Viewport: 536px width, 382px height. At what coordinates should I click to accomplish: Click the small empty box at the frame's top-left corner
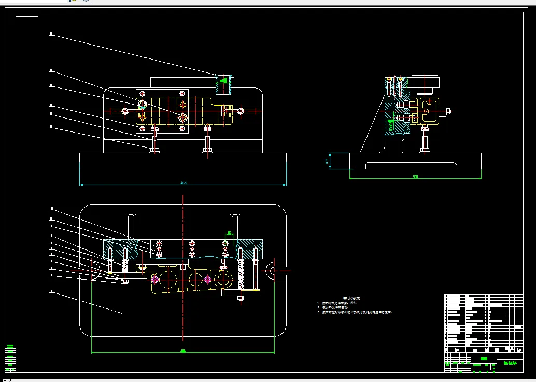(27, 14)
